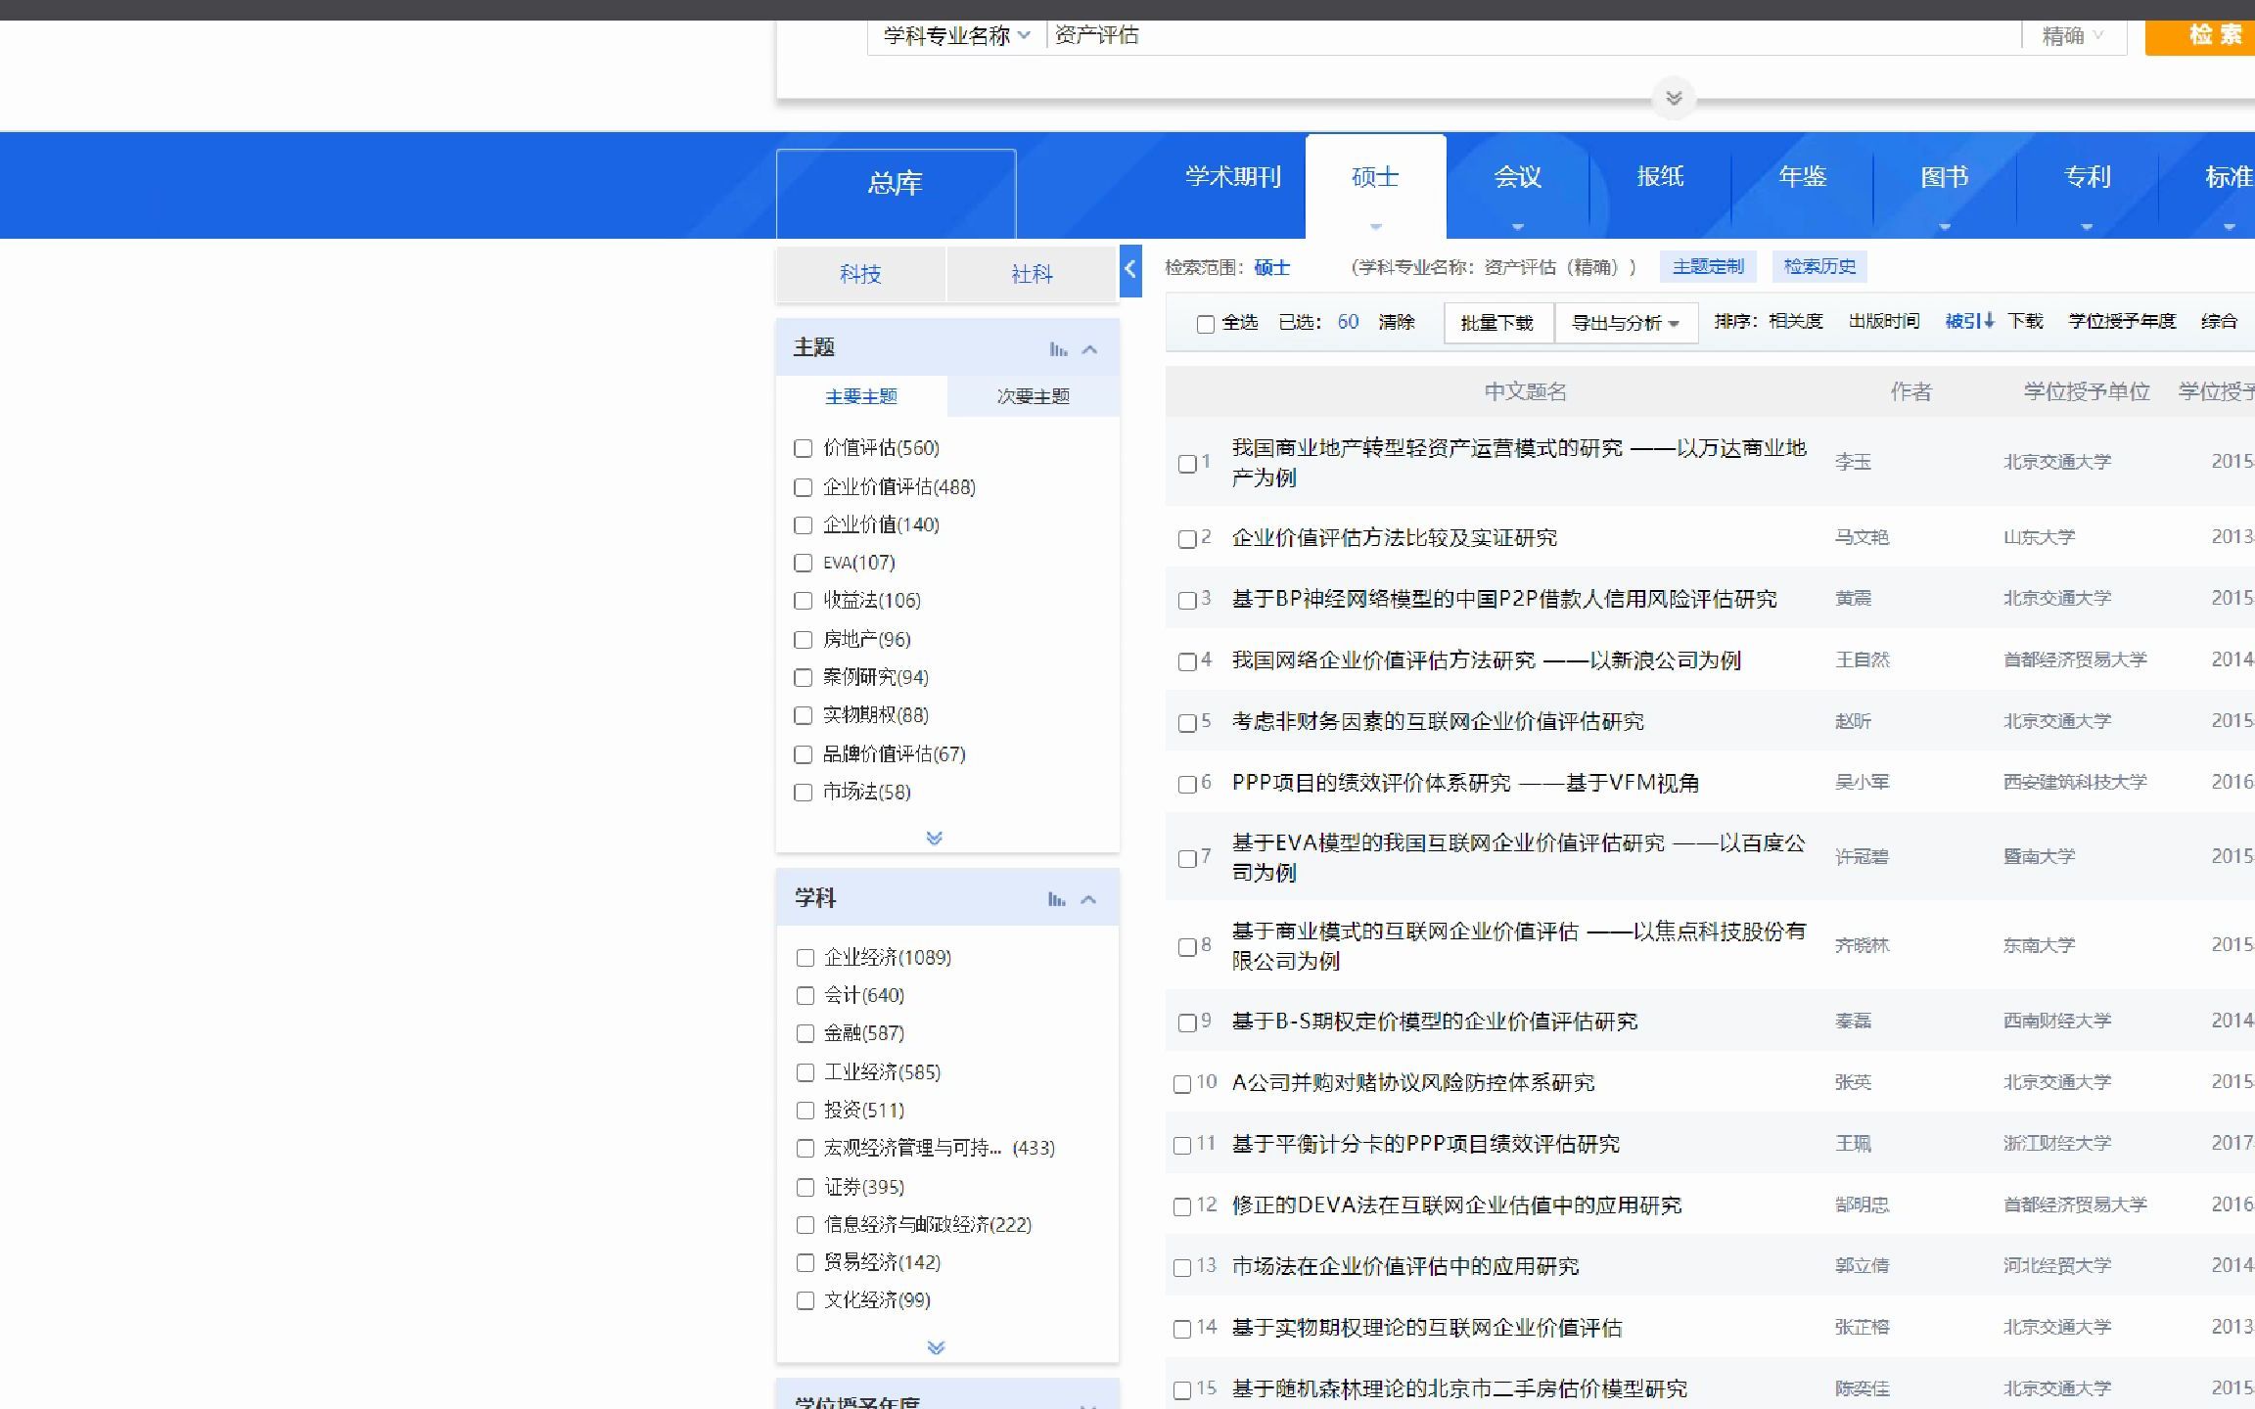Check 实物期权(88) topic filter
This screenshot has height=1409, width=2255.
click(804, 715)
